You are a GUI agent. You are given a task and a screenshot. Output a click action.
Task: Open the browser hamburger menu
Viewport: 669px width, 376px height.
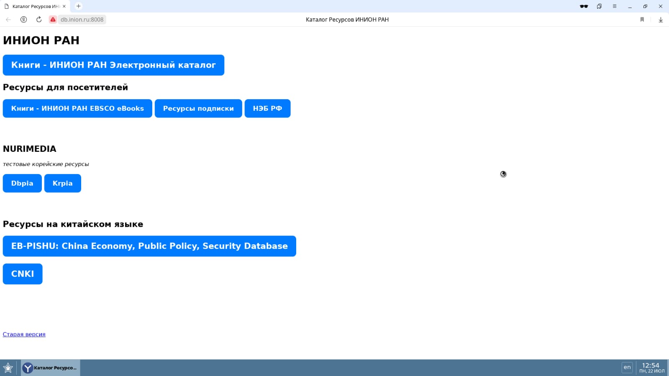(x=615, y=6)
